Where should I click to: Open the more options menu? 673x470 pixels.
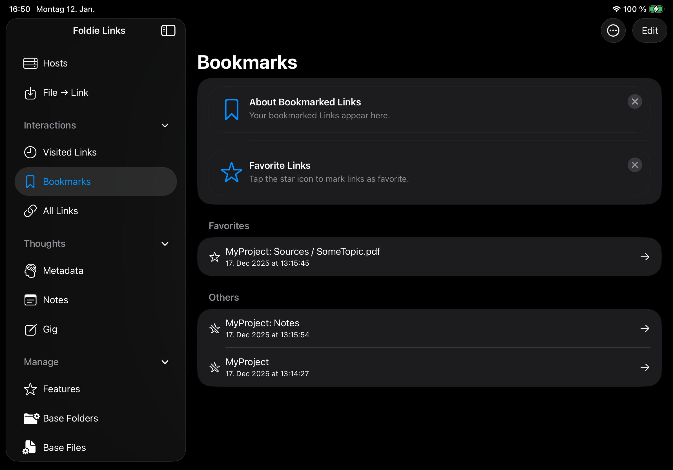point(613,30)
